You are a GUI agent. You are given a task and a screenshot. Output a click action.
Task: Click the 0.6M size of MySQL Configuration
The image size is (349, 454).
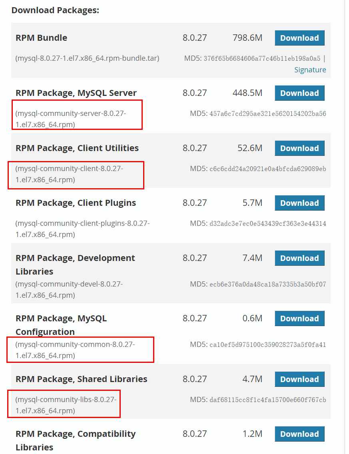(252, 318)
